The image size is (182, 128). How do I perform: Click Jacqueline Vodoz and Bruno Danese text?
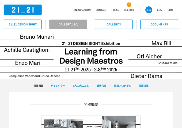(35, 76)
